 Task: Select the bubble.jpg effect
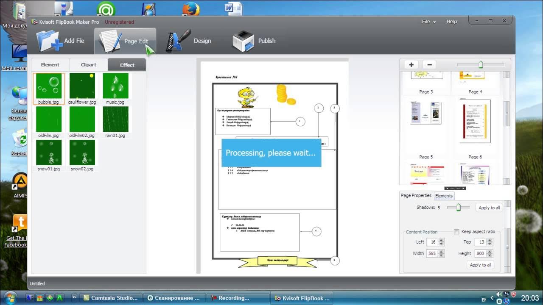[49, 89]
